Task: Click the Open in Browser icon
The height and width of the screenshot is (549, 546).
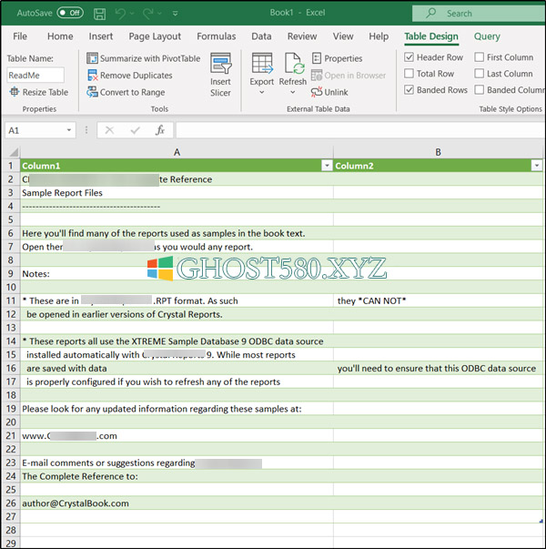Action: (317, 76)
